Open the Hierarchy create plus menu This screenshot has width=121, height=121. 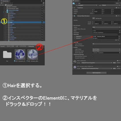pos(2,3)
